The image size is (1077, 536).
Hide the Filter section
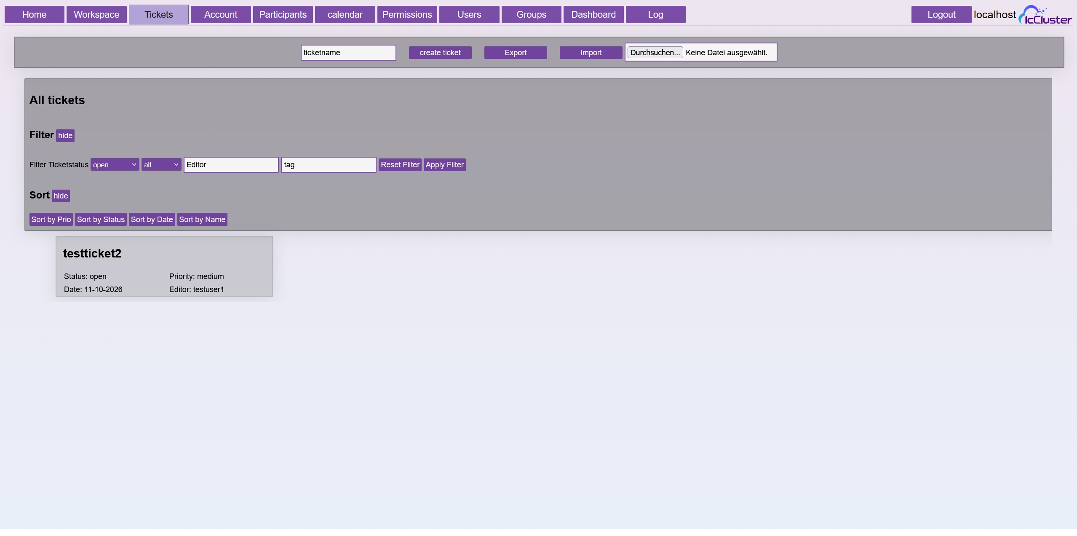click(x=65, y=136)
